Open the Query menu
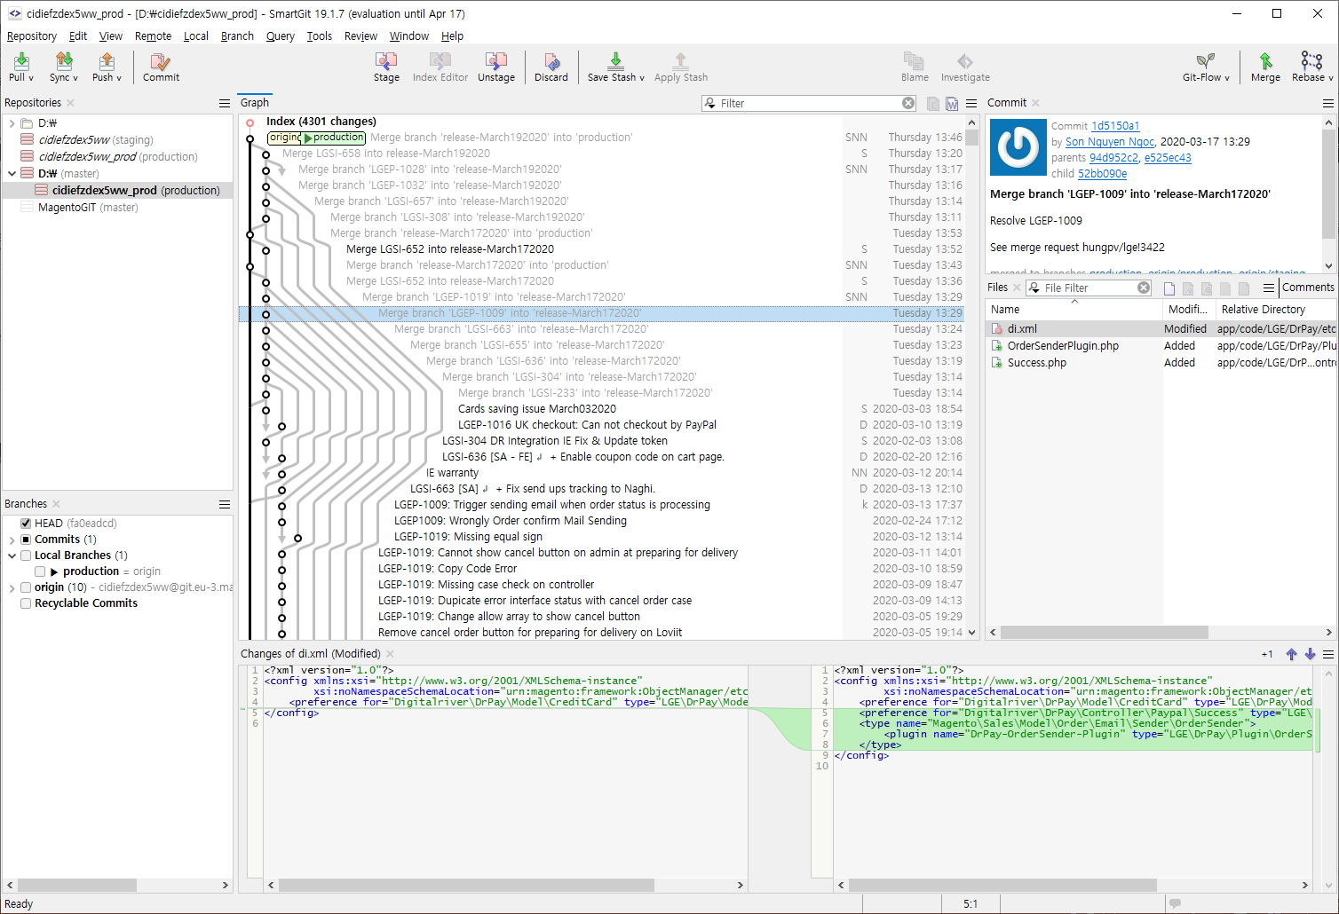The width and height of the screenshot is (1339, 914). pyautogui.click(x=280, y=36)
